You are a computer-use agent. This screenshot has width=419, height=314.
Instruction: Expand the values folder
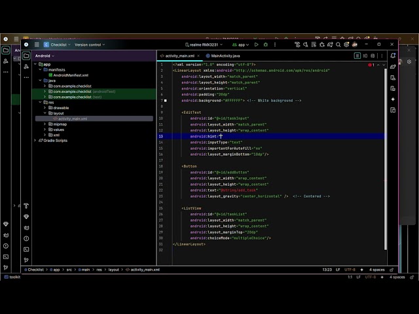point(45,130)
